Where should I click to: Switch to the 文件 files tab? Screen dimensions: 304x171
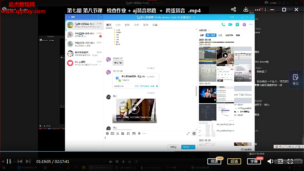point(136,25)
